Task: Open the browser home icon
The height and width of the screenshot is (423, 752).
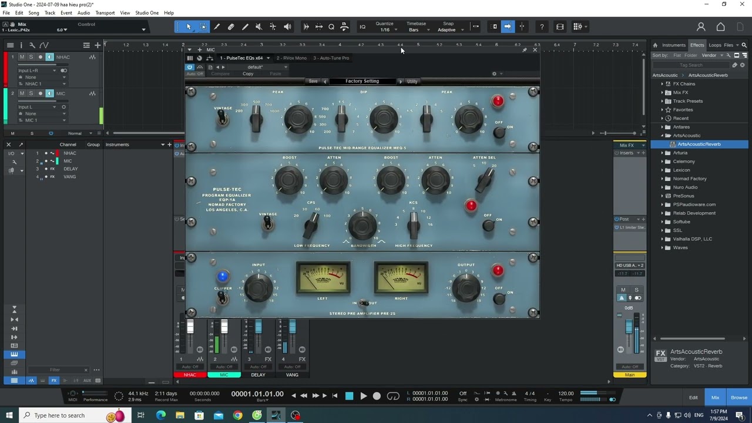Action: coord(655,45)
